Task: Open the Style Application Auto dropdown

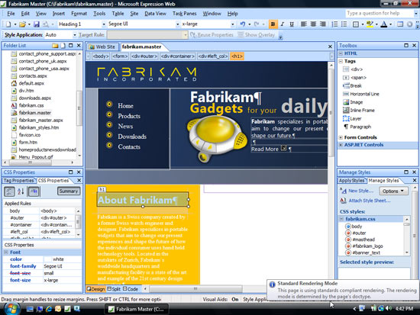Action: click(75, 35)
